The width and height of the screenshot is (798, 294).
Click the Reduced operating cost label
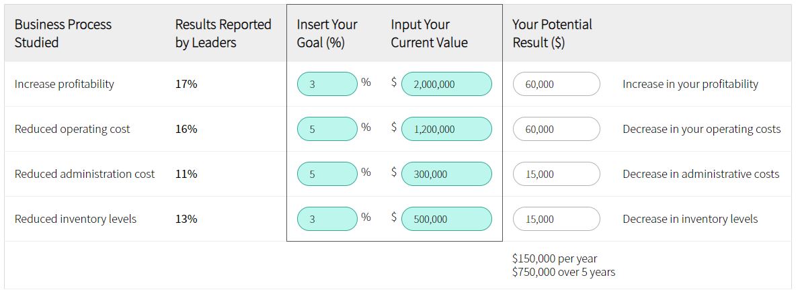(72, 129)
